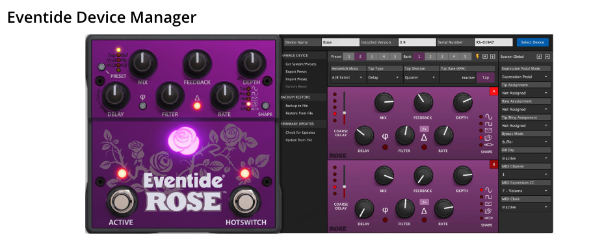Click the red A preset marker
Screen dimensions: 604x244
493,91
